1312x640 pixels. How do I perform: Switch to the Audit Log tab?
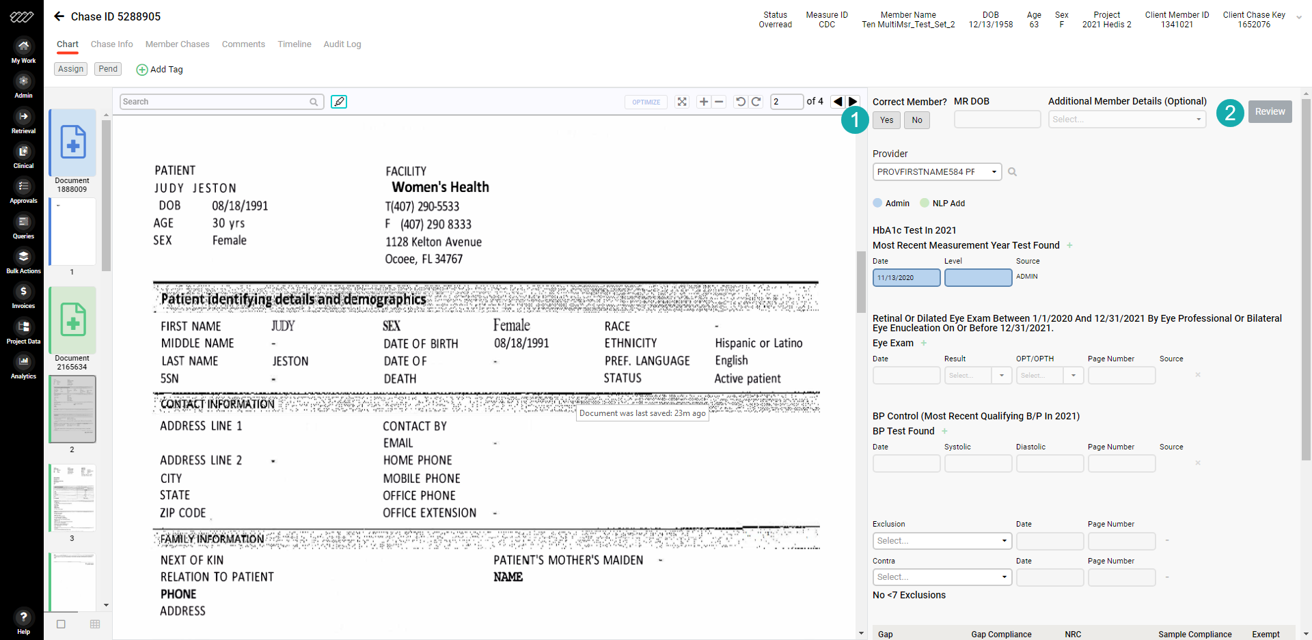coord(342,44)
